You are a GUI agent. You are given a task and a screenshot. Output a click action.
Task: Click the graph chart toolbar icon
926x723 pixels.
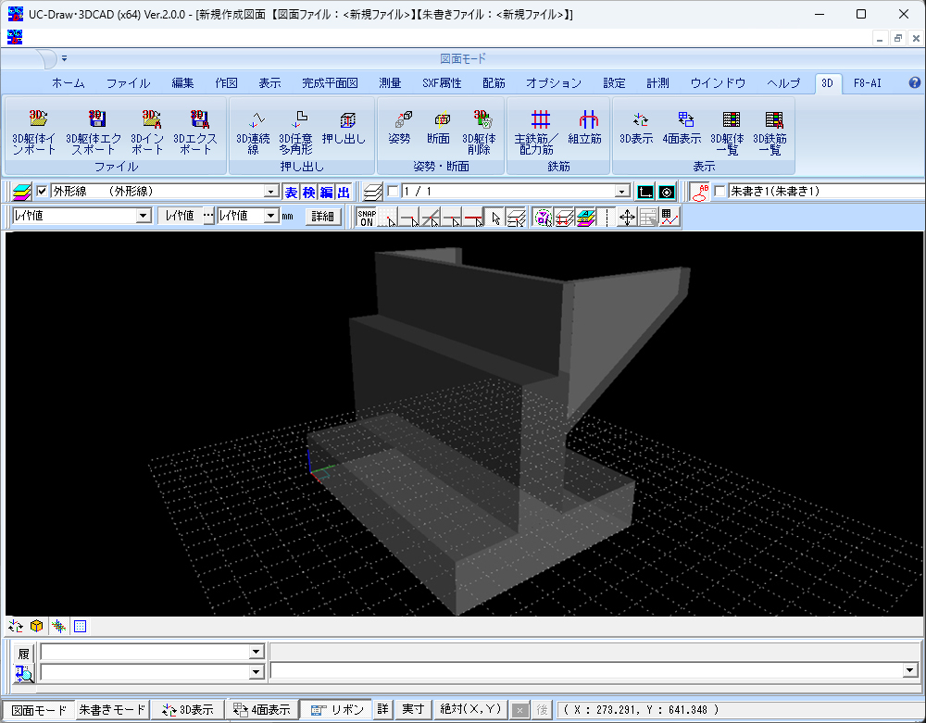669,218
